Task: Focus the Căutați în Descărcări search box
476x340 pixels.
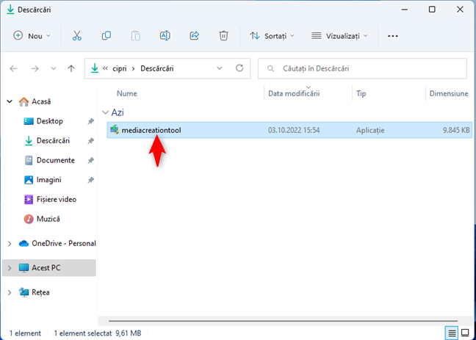Action: click(x=362, y=68)
